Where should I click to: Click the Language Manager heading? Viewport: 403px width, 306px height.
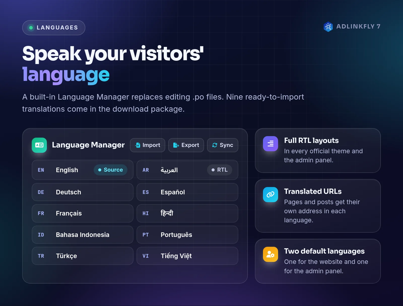(88, 145)
